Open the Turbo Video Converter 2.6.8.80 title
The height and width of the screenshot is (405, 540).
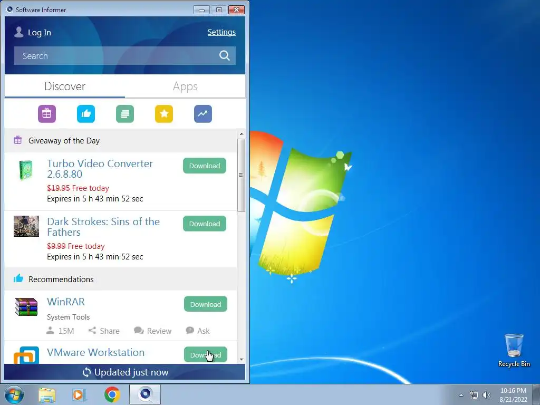(x=100, y=169)
